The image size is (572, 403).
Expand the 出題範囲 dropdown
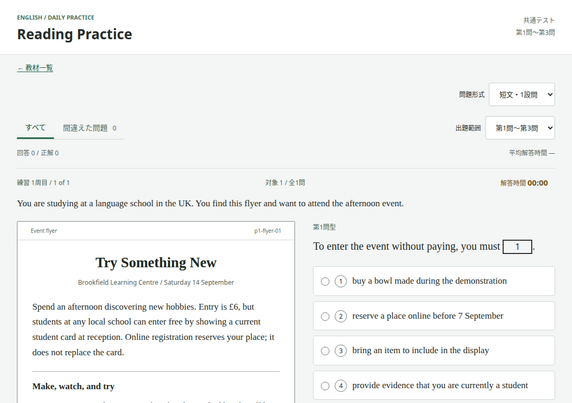520,128
